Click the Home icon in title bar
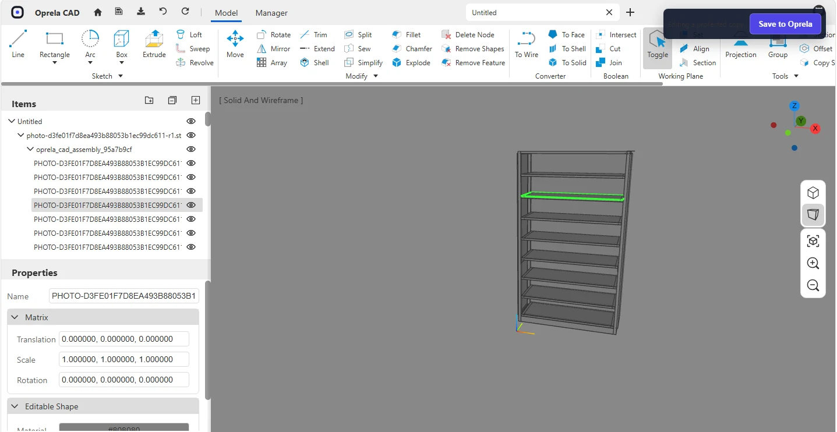This screenshot has height=432, width=837. [98, 12]
